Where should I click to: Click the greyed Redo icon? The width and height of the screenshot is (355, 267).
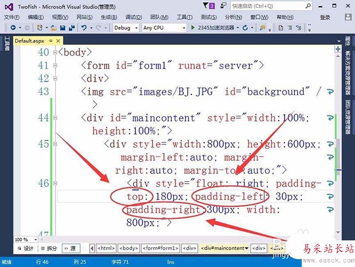click(99, 28)
